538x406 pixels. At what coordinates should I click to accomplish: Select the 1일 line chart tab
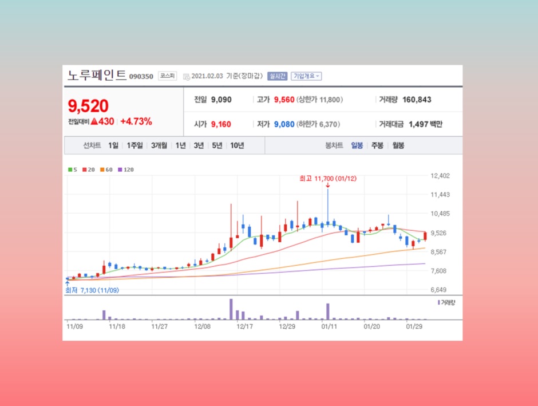click(x=113, y=145)
